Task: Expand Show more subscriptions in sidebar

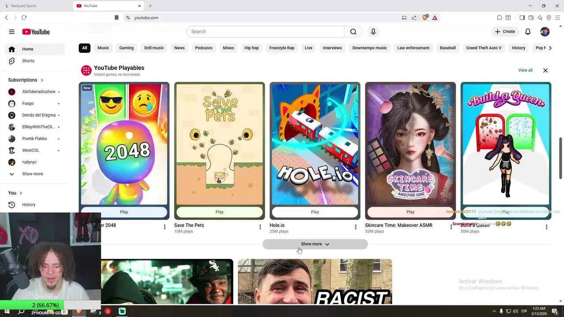Action: click(33, 174)
